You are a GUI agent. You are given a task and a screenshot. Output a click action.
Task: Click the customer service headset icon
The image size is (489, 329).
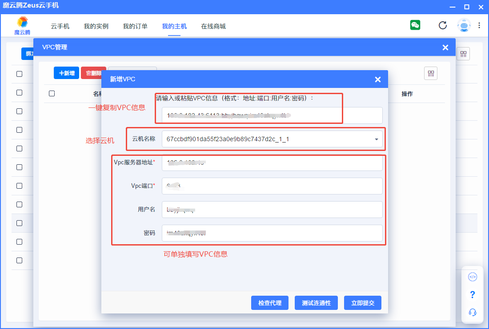point(473,312)
